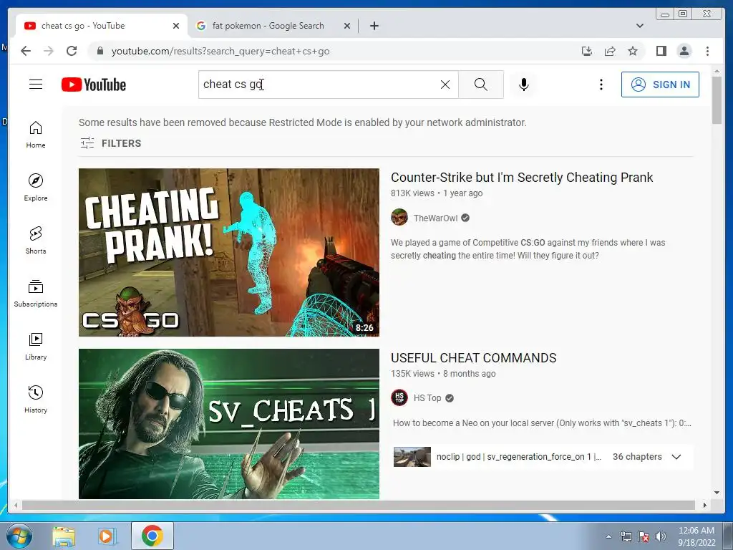This screenshot has width=733, height=550.
Task: Toggle the Chrome side panel
Action: click(x=661, y=51)
